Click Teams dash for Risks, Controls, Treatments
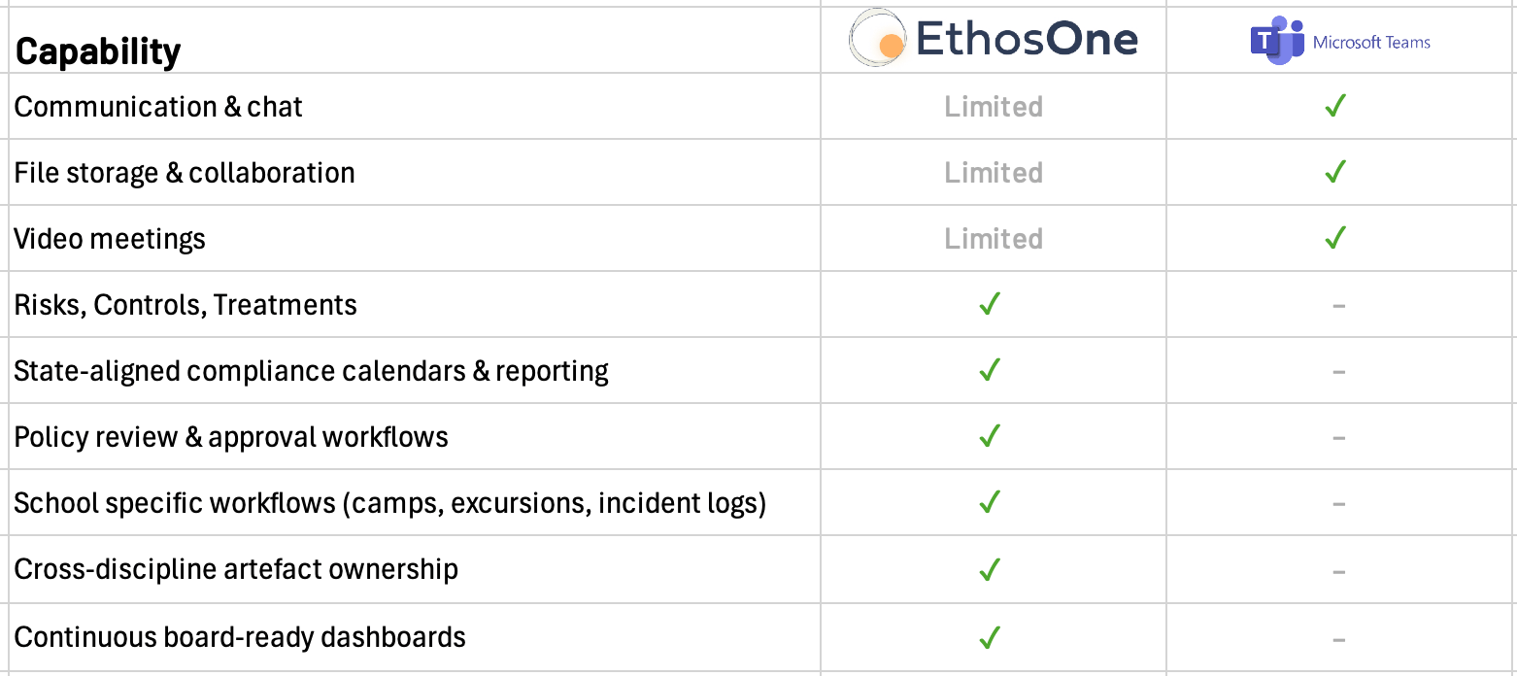 [x=1338, y=306]
